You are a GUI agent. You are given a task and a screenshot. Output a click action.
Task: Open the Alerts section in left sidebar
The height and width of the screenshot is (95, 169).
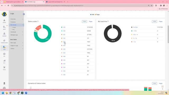(x=4, y=21)
